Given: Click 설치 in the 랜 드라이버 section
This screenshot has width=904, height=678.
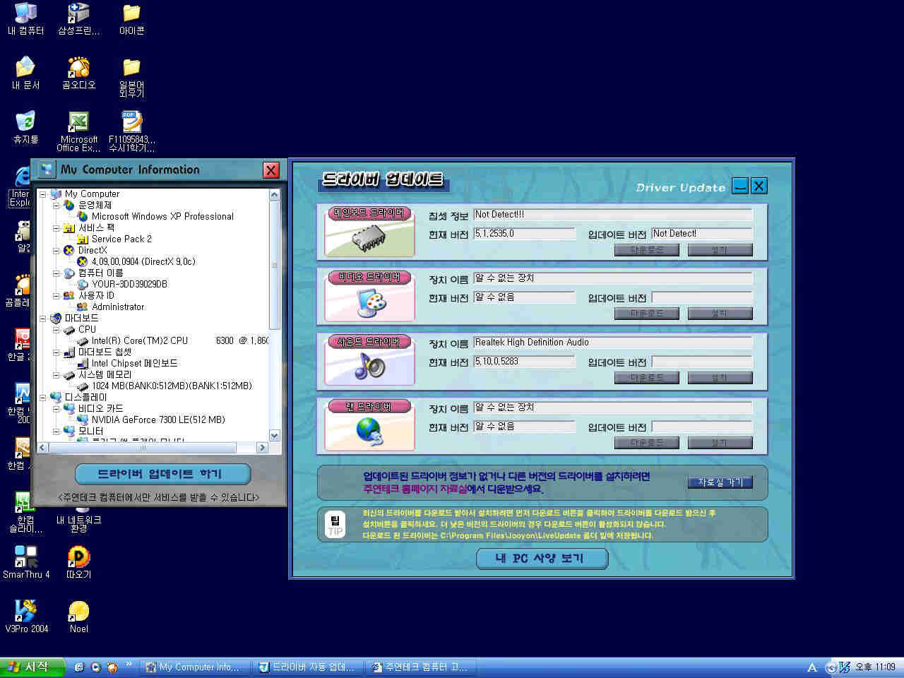Looking at the screenshot, I should 720,443.
